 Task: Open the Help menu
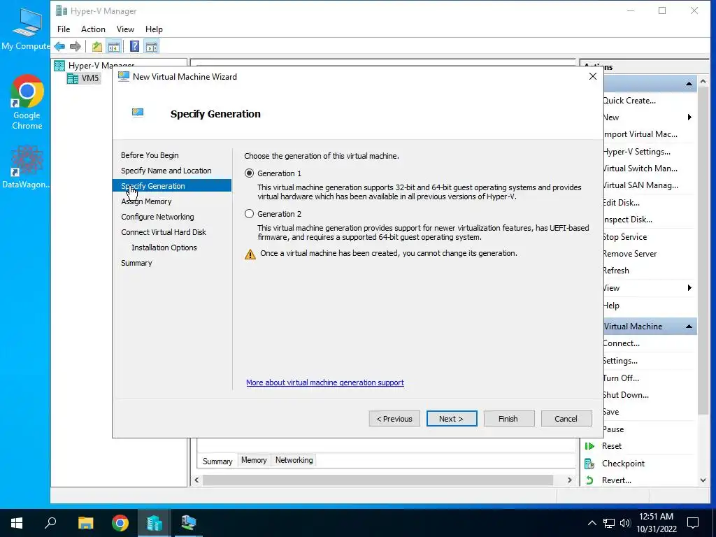(154, 29)
